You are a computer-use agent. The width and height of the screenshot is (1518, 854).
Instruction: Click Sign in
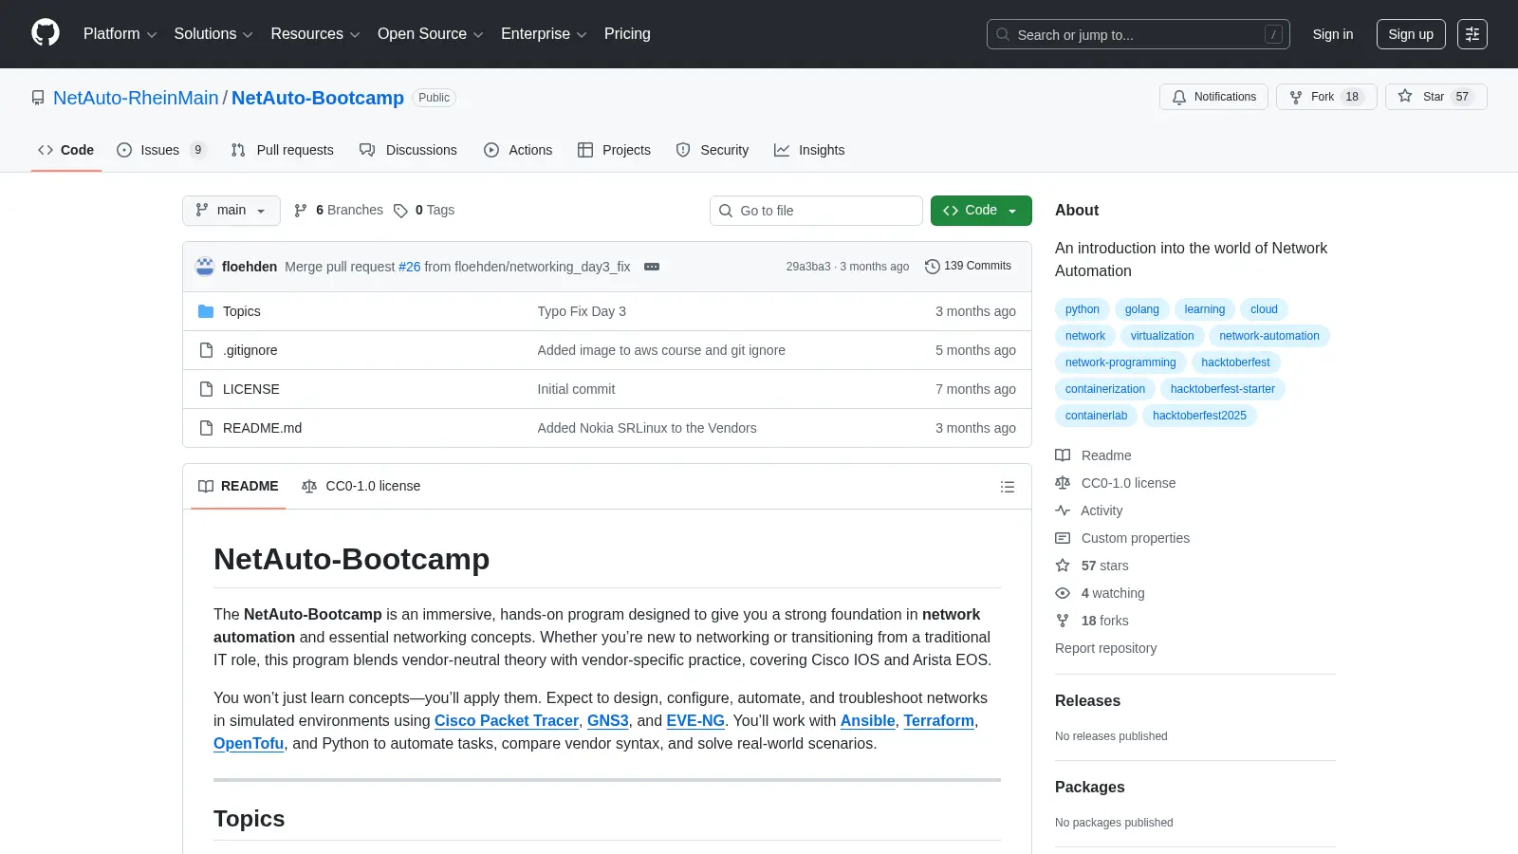pyautogui.click(x=1333, y=34)
